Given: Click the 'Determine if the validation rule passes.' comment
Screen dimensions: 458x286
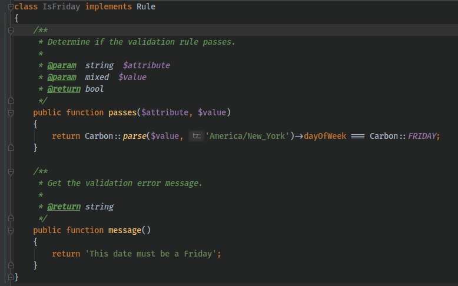Looking at the screenshot, I should click(141, 42).
